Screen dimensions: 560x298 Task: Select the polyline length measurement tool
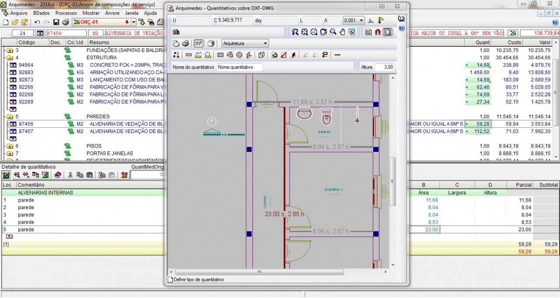pos(198,55)
